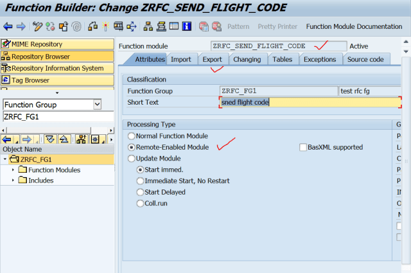
Task: Click the navigation stack icon
Action: [x=161, y=26]
